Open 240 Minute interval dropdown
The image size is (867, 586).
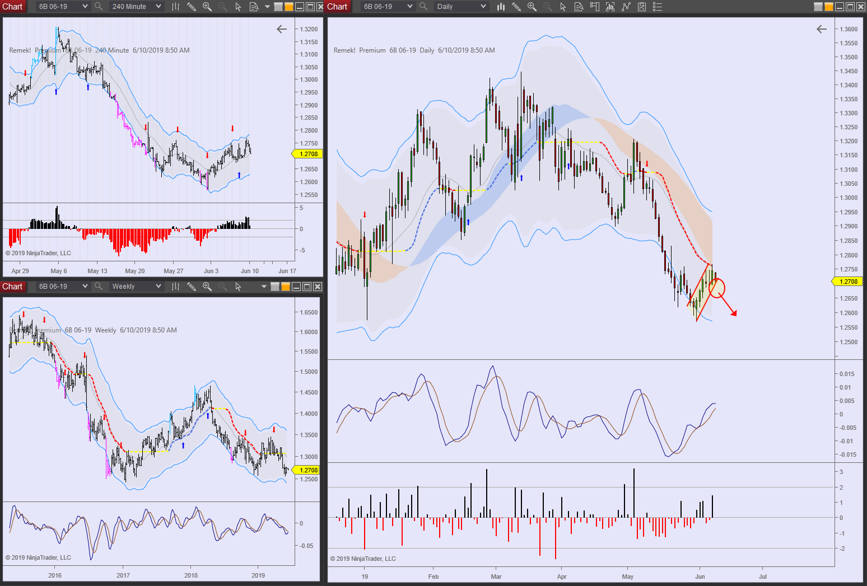(136, 6)
